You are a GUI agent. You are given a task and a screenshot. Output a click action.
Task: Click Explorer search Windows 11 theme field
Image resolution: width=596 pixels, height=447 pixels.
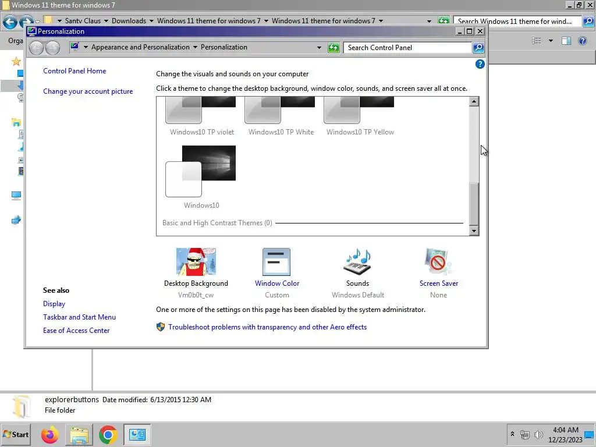point(517,22)
